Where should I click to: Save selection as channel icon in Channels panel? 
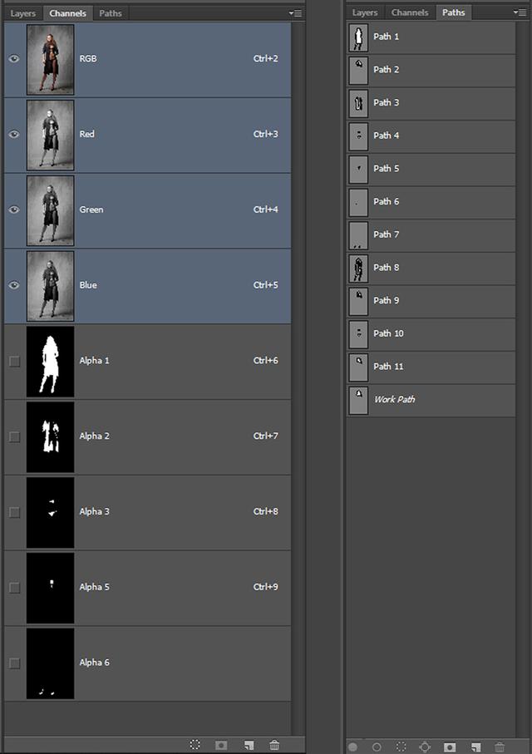(221, 745)
